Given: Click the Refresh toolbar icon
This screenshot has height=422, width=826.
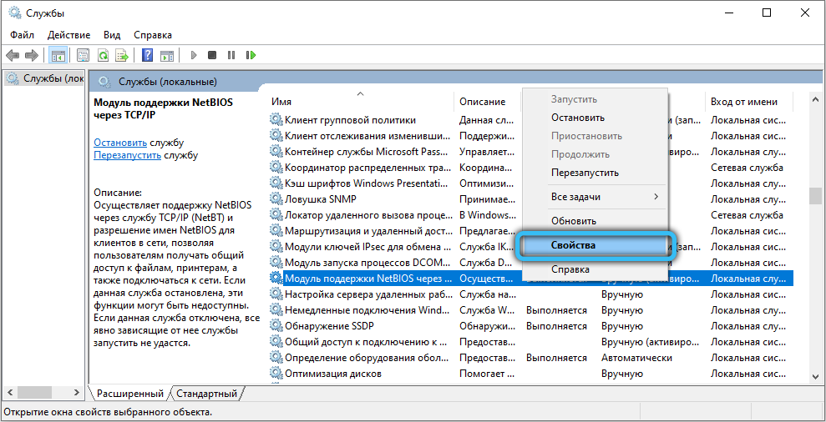Looking at the screenshot, I should [x=103, y=56].
